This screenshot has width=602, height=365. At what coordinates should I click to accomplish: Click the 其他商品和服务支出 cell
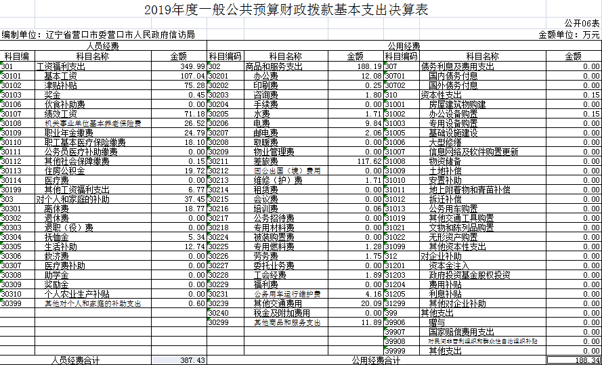[x=286, y=322]
